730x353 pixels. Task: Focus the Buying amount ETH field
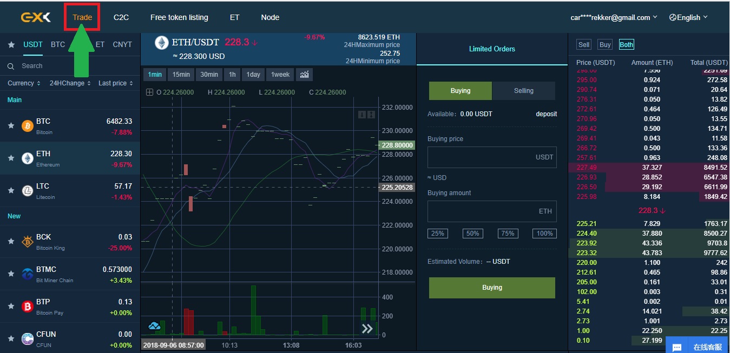pos(492,211)
